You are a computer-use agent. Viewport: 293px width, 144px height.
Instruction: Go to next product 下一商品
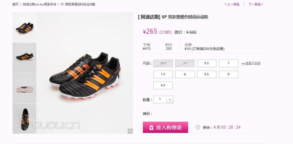coord(256,4)
